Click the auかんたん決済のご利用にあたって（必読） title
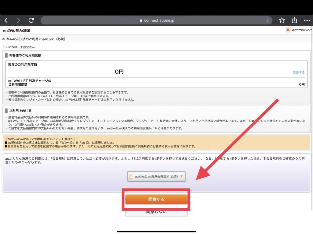The width and height of the screenshot is (313, 234). (x=34, y=39)
